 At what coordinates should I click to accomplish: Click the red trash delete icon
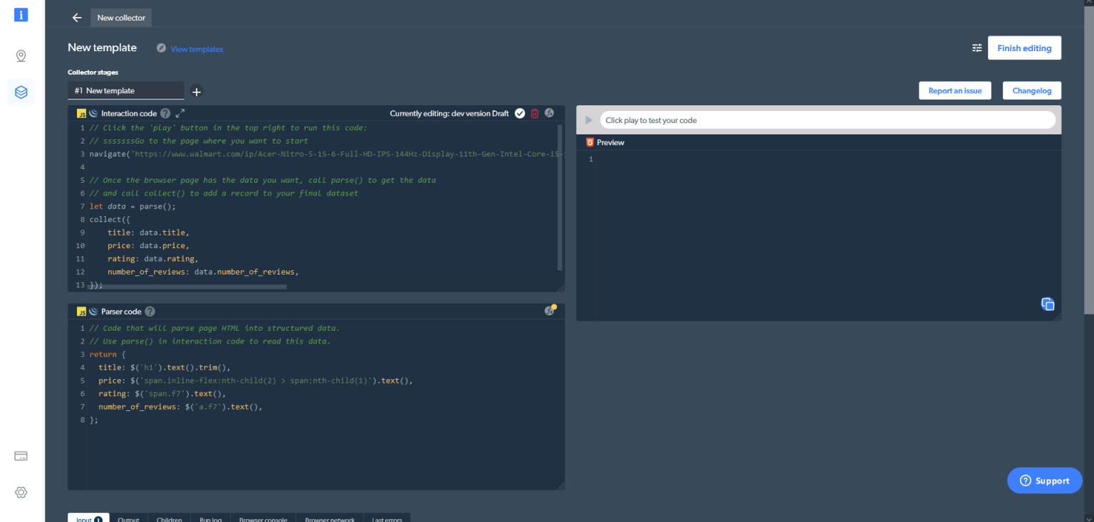pos(535,113)
